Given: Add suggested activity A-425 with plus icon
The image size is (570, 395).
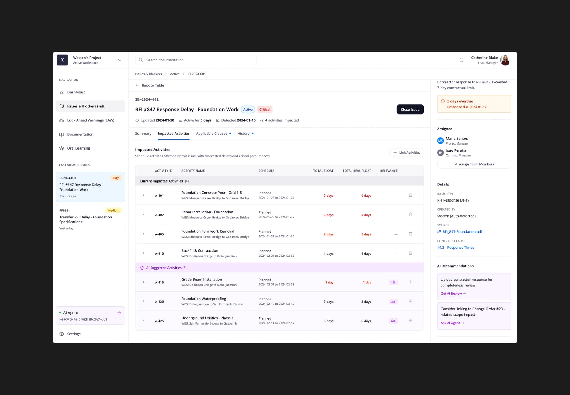Looking at the screenshot, I should pos(411,321).
